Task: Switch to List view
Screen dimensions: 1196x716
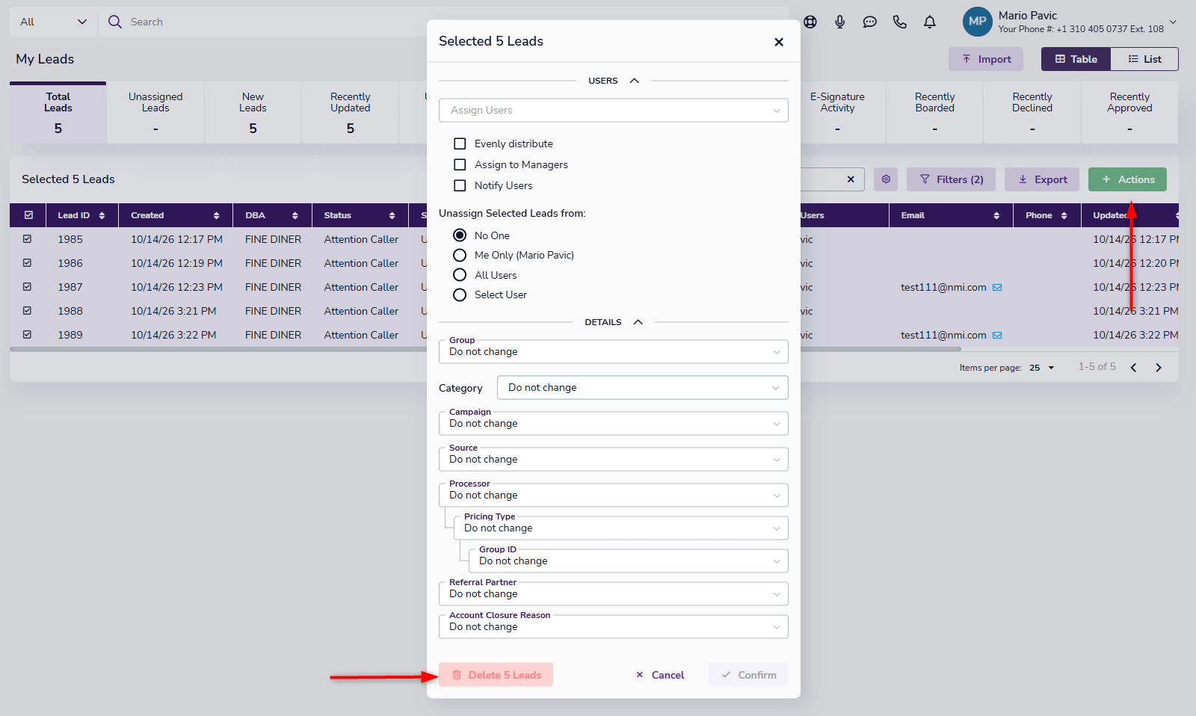Action: click(1144, 59)
